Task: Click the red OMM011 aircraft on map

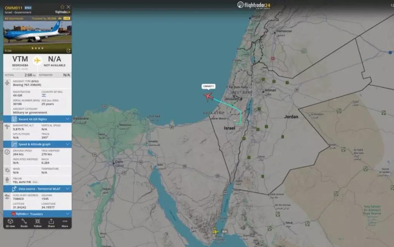Action: (209, 96)
